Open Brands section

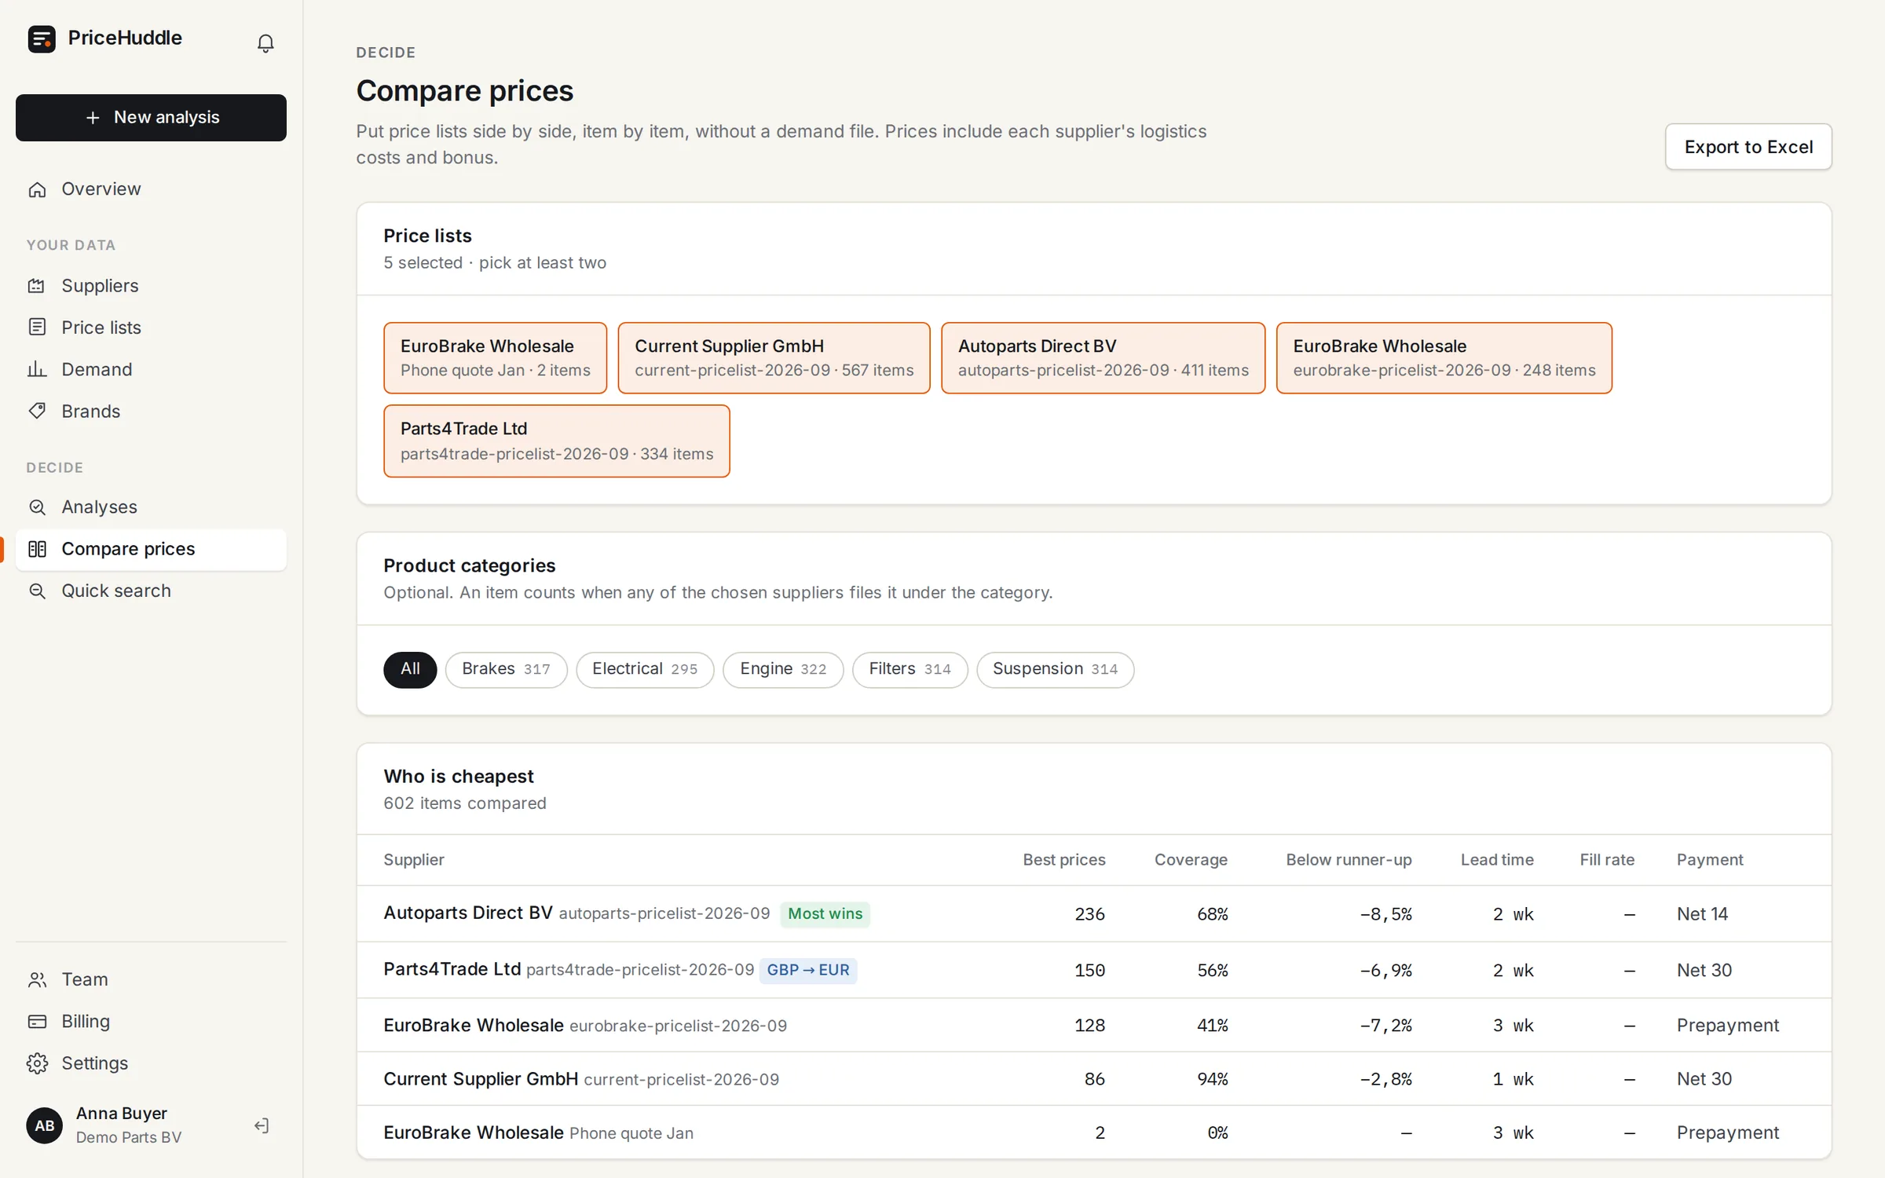point(151,411)
